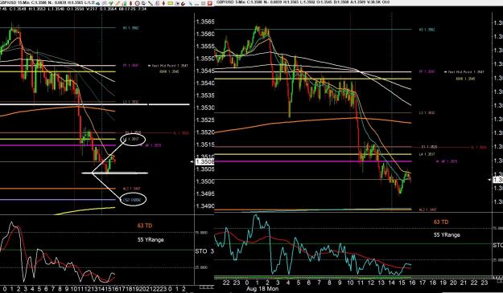The height and width of the screenshot is (293, 503).
Task: Click hour 23 at right end of 5 Min time axis
Action: click(484, 283)
